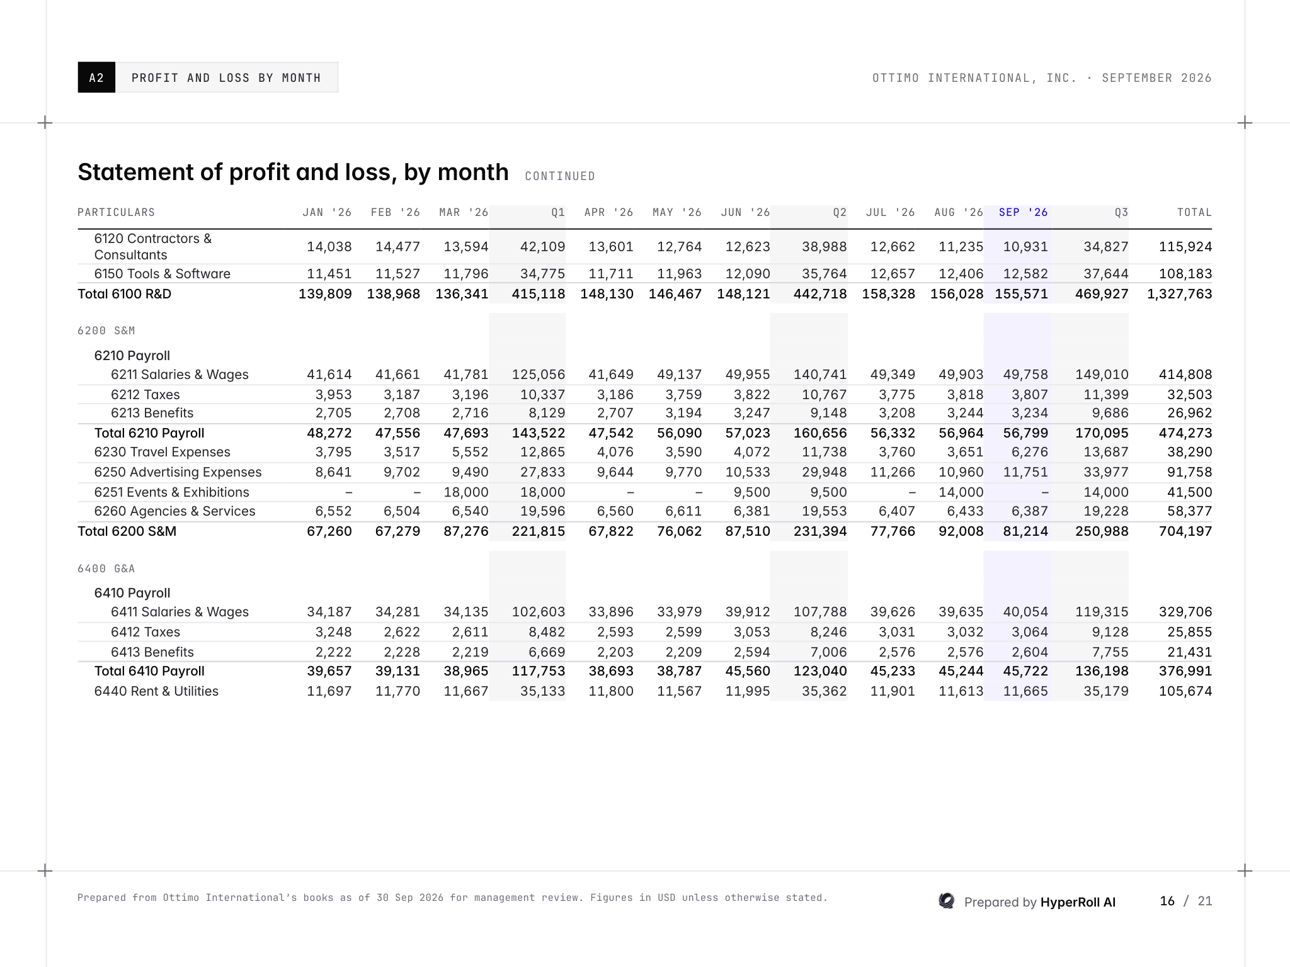Click the Total 6410 Payroll total 376,991
The image size is (1290, 967).
click(x=1185, y=671)
